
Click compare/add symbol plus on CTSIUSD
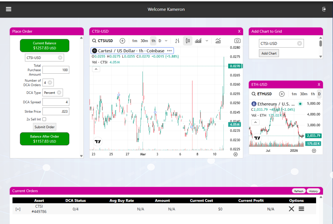(122, 41)
